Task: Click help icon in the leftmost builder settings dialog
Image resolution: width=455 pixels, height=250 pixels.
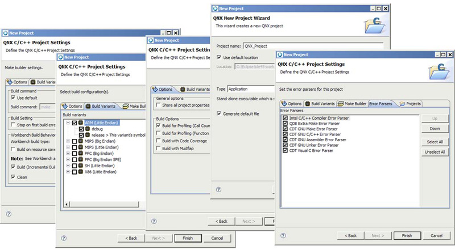Action: 9,213
